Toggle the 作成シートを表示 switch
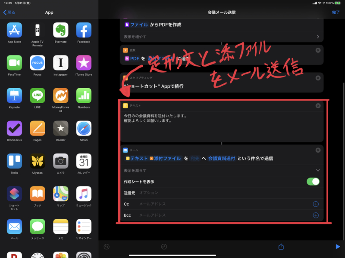The width and height of the screenshot is (345, 258). 313,181
